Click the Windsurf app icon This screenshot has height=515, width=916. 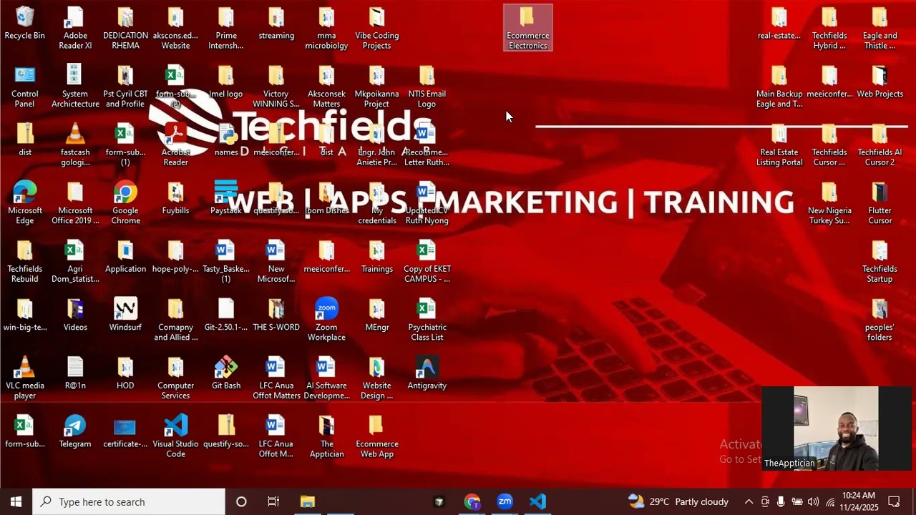(x=125, y=315)
